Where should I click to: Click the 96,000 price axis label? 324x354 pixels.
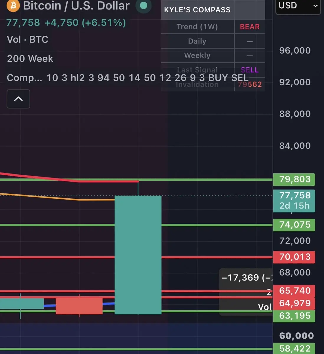[x=295, y=50]
